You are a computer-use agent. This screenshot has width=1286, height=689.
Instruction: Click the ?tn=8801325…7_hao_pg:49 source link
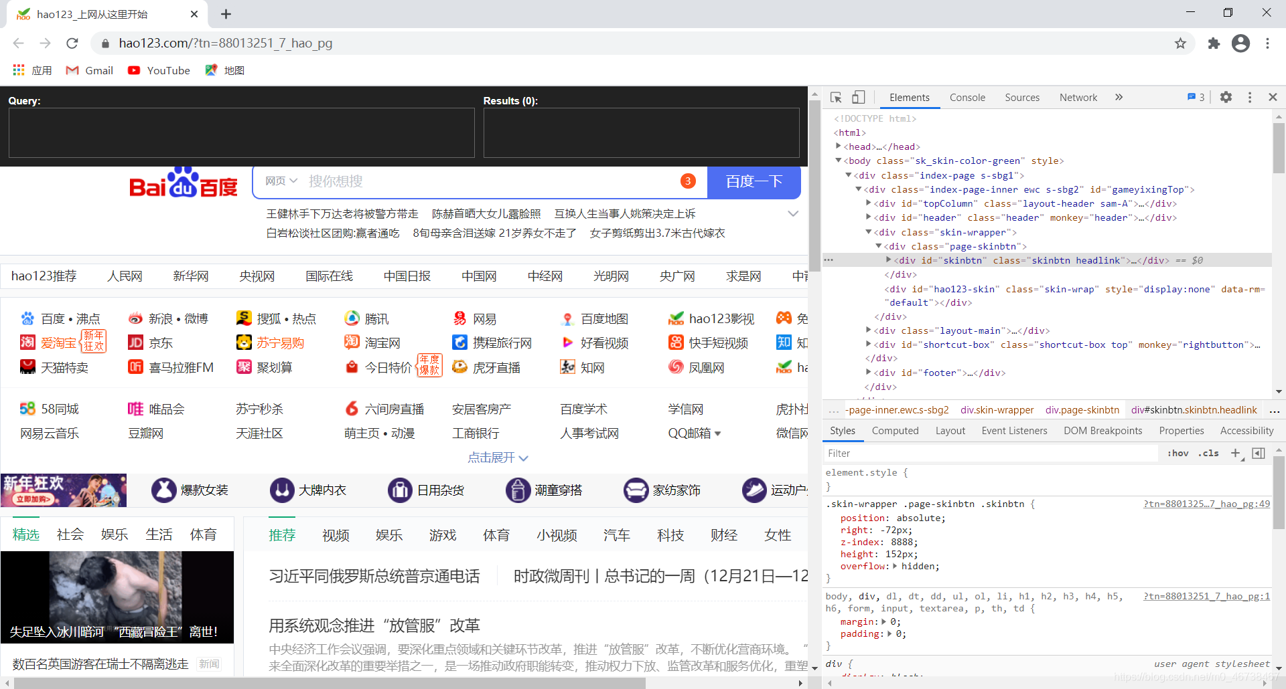tap(1206, 504)
